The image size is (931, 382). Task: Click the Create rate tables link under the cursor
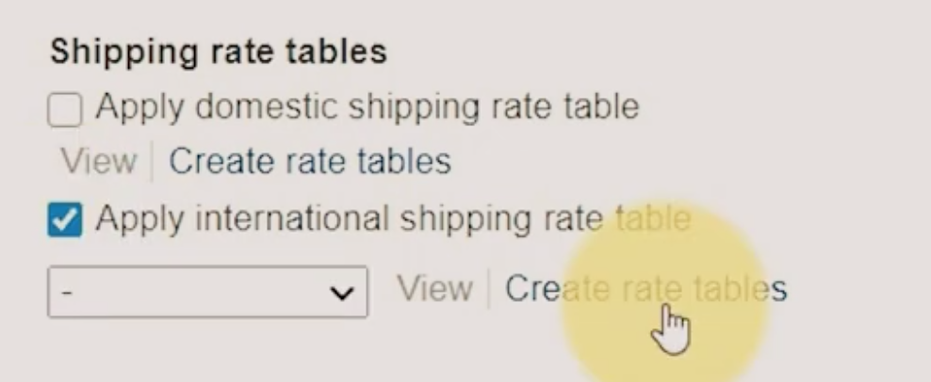click(x=646, y=289)
